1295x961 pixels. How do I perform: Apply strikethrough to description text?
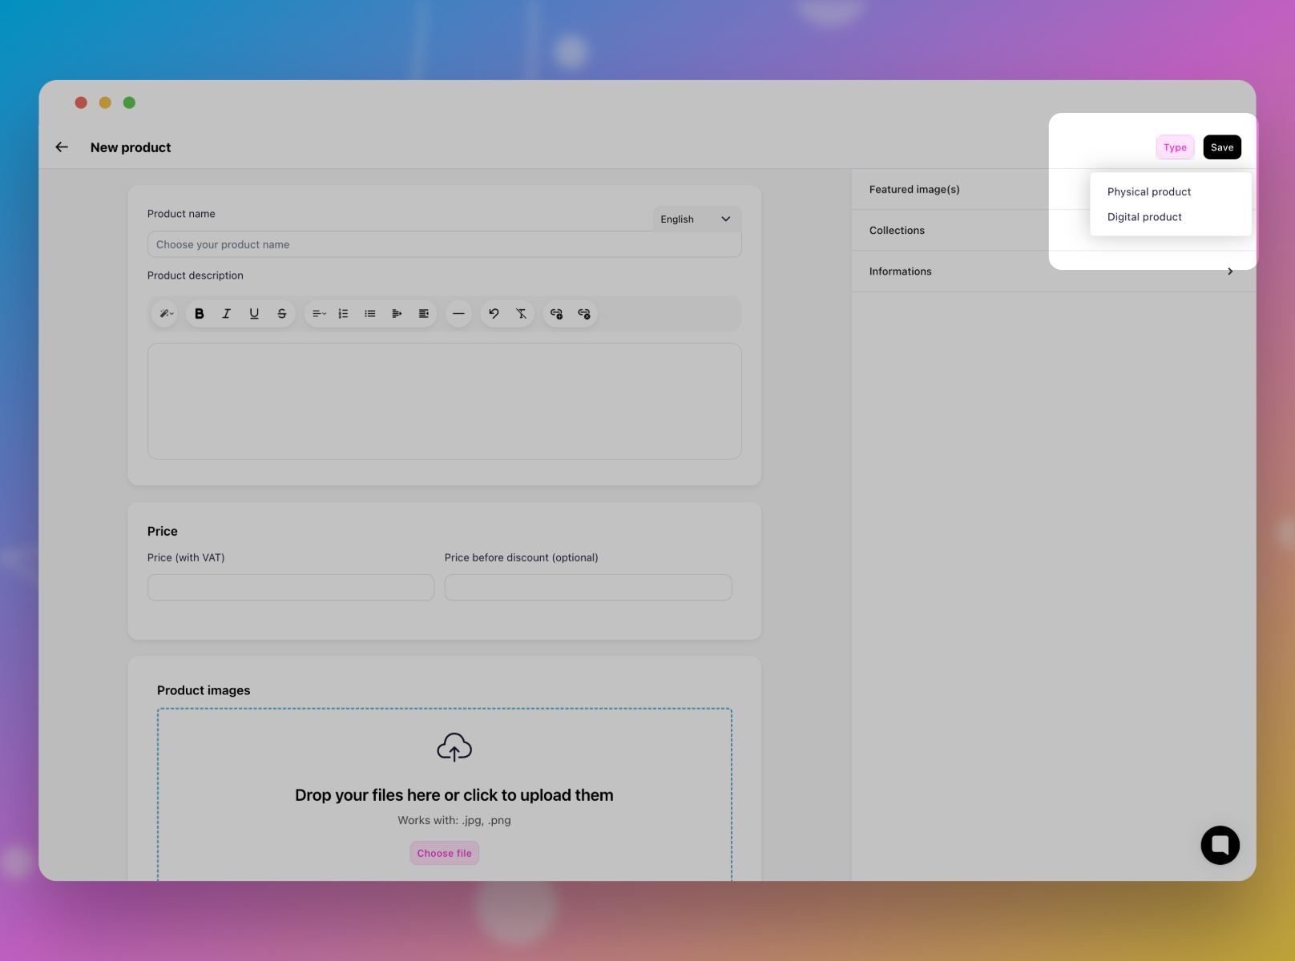[282, 314]
